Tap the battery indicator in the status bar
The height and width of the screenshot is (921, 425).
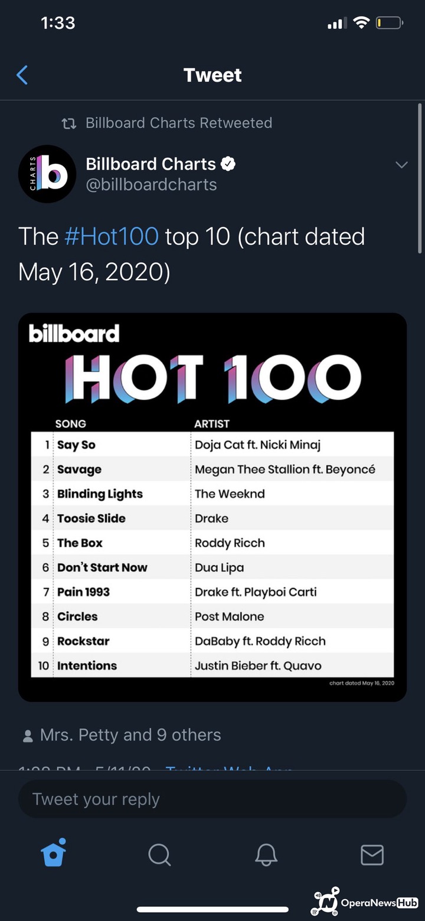(390, 23)
